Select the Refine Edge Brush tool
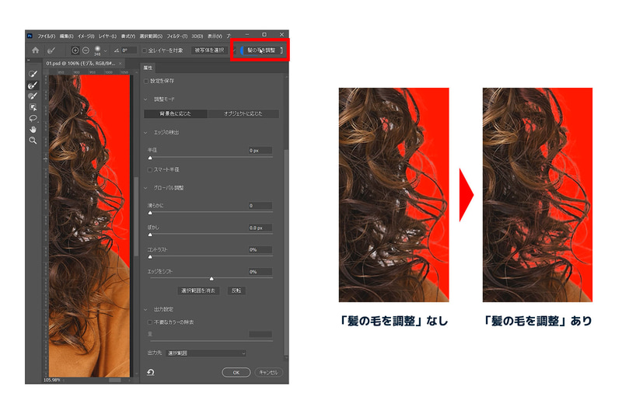622x414 pixels. (33, 85)
